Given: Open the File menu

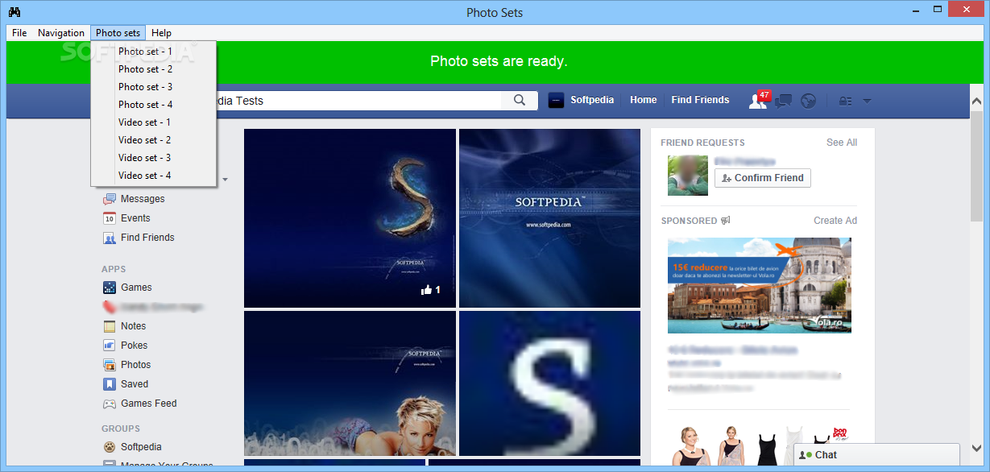Looking at the screenshot, I should pyautogui.click(x=19, y=33).
